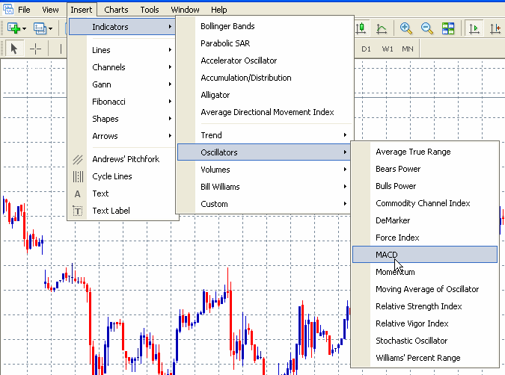Click the Cycle Lines icon in menu
This screenshot has height=375, width=505.
pyautogui.click(x=78, y=176)
